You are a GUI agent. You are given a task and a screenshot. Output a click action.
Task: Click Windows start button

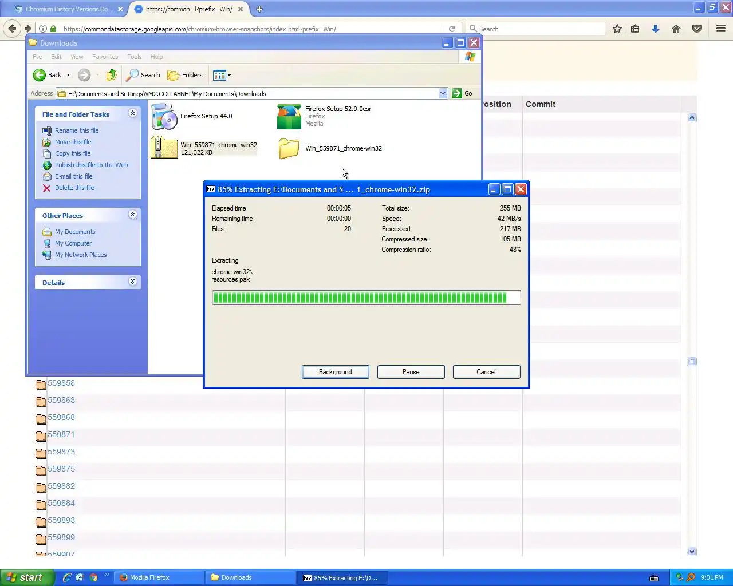(27, 577)
